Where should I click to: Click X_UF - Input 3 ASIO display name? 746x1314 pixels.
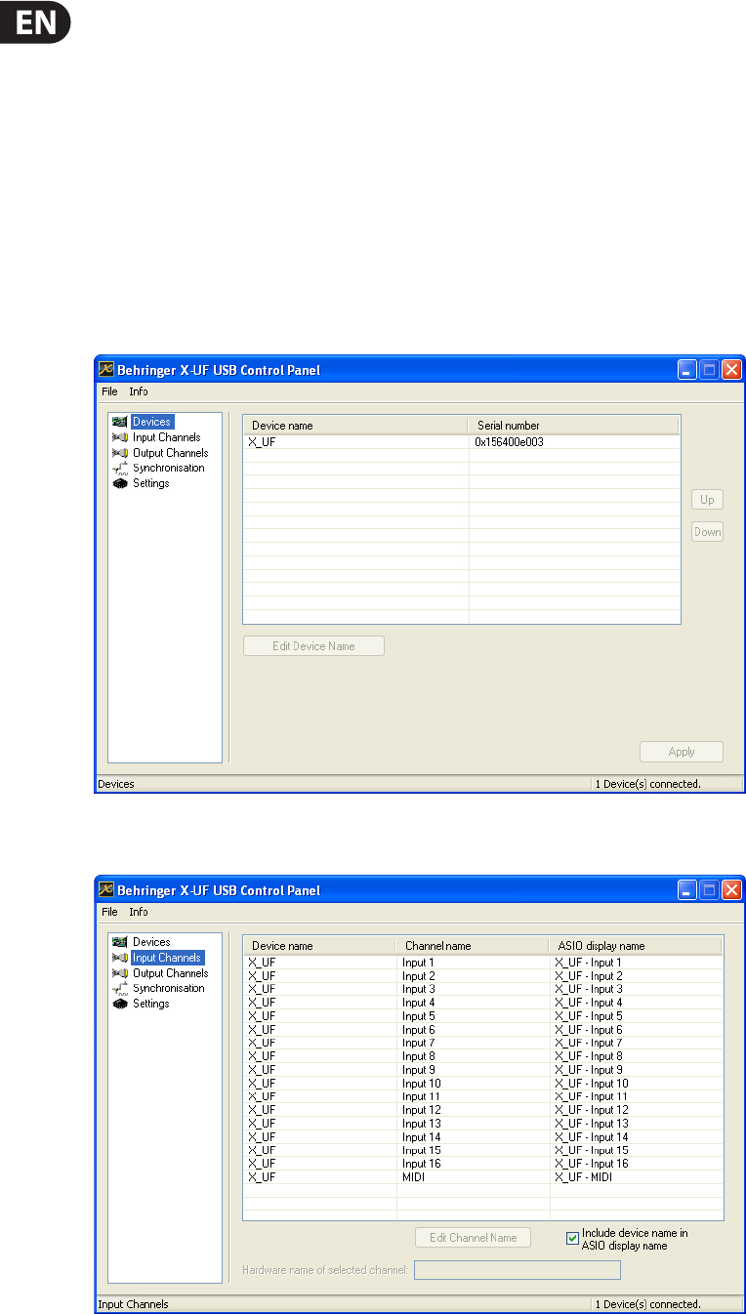(589, 990)
